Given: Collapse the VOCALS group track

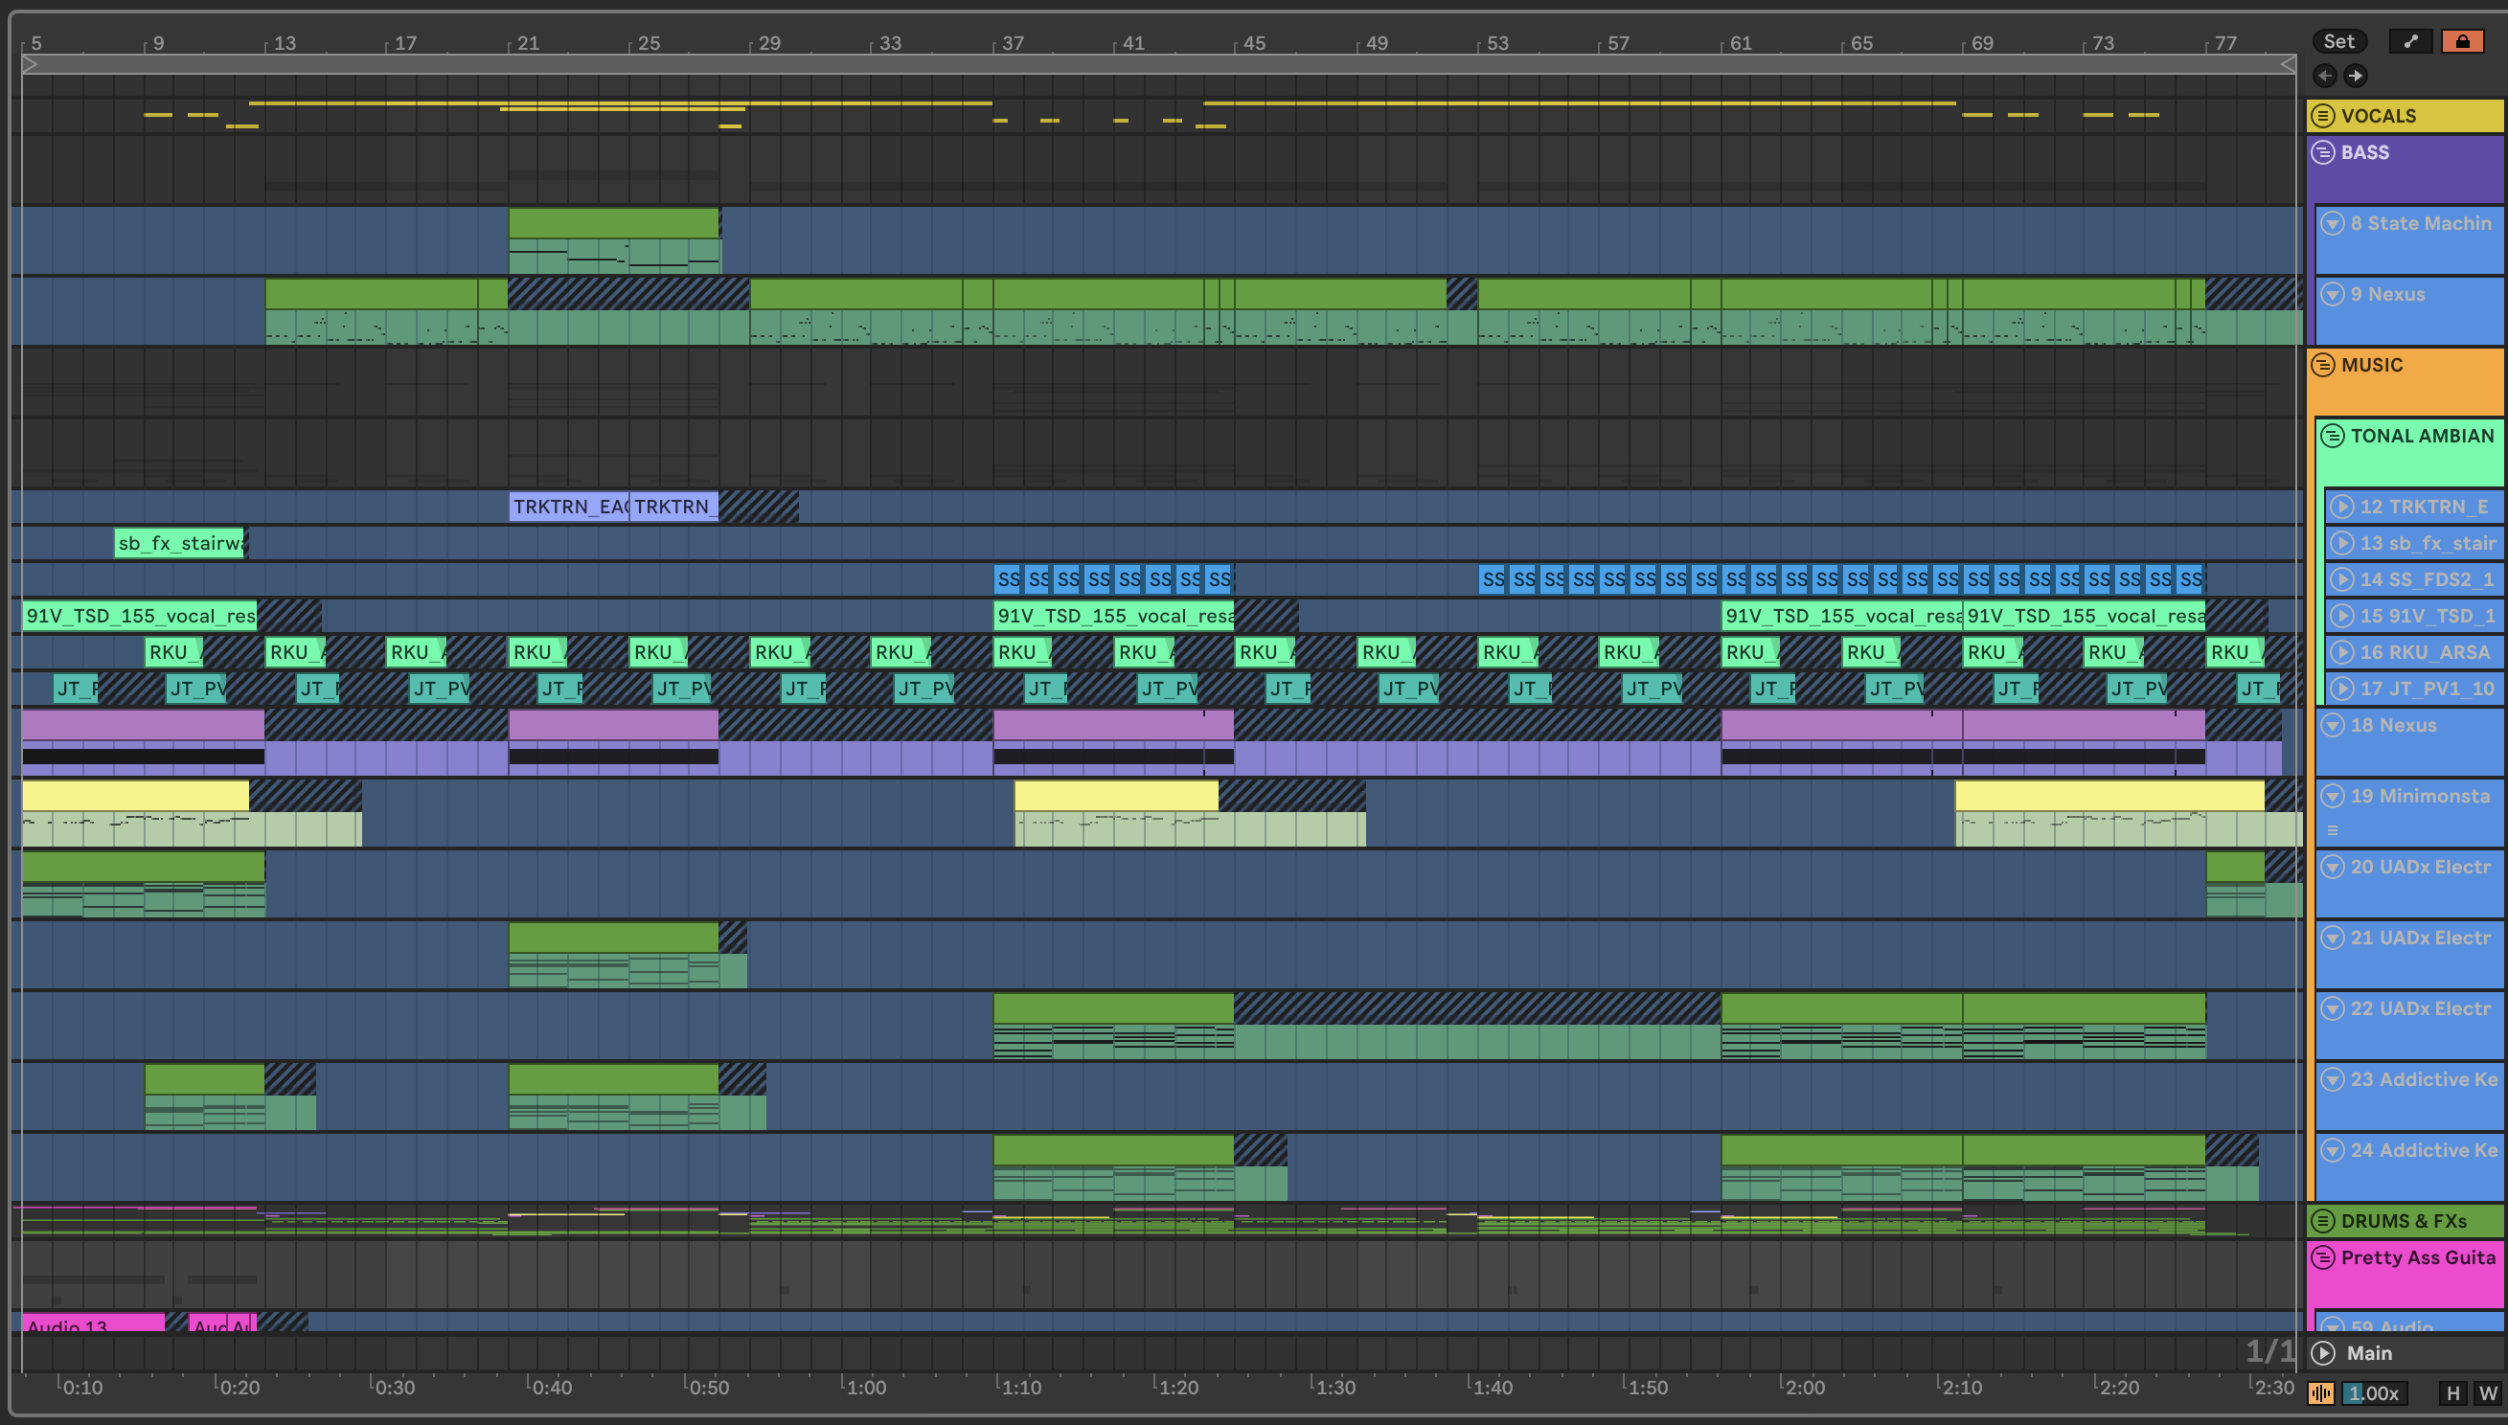Looking at the screenshot, I should click(2323, 116).
